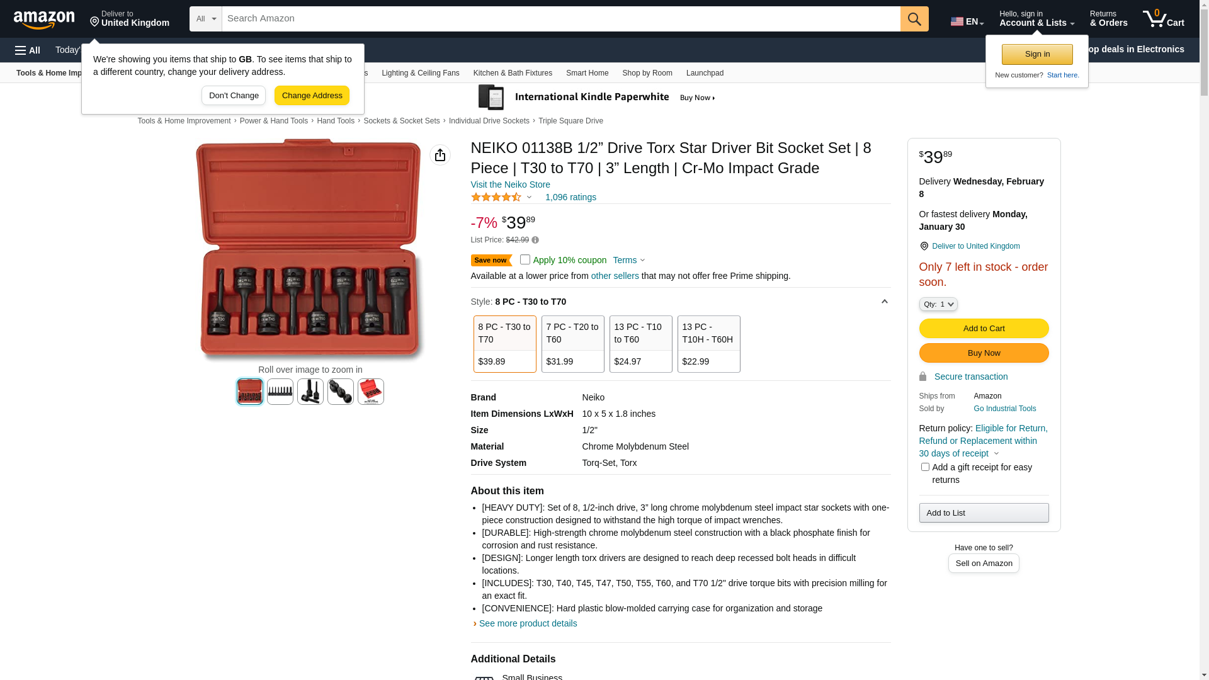Click the list price info icon

535,240
